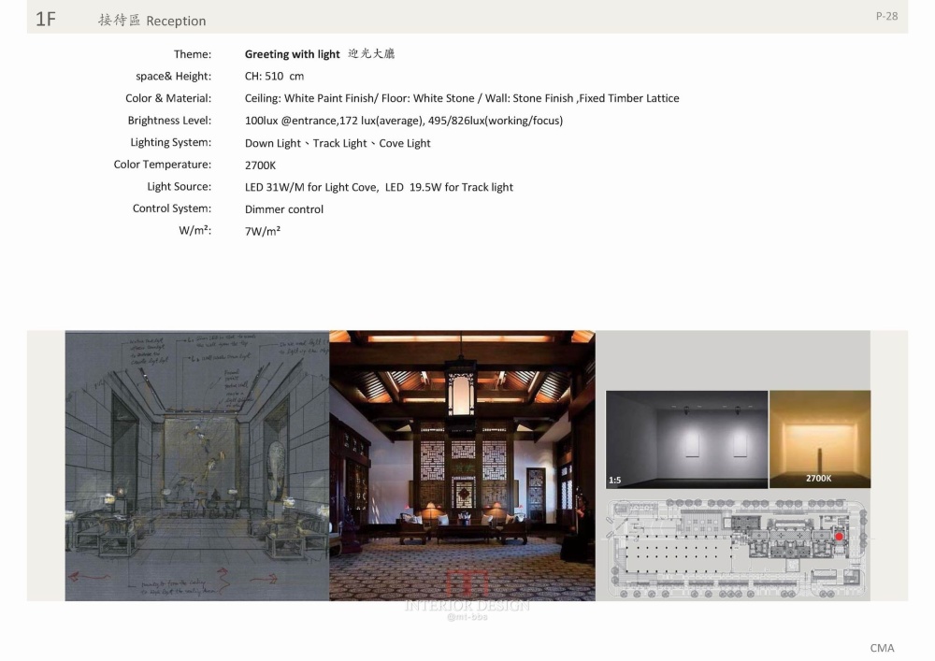Click the 2700K warm color sample
The width and height of the screenshot is (935, 661).
[819, 439]
